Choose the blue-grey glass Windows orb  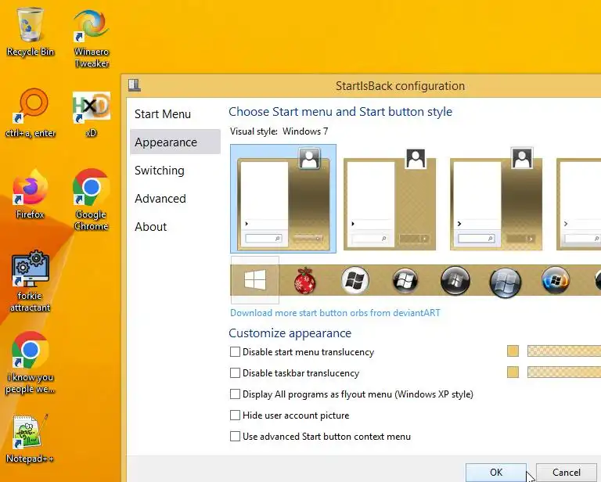pyautogui.click(x=506, y=282)
